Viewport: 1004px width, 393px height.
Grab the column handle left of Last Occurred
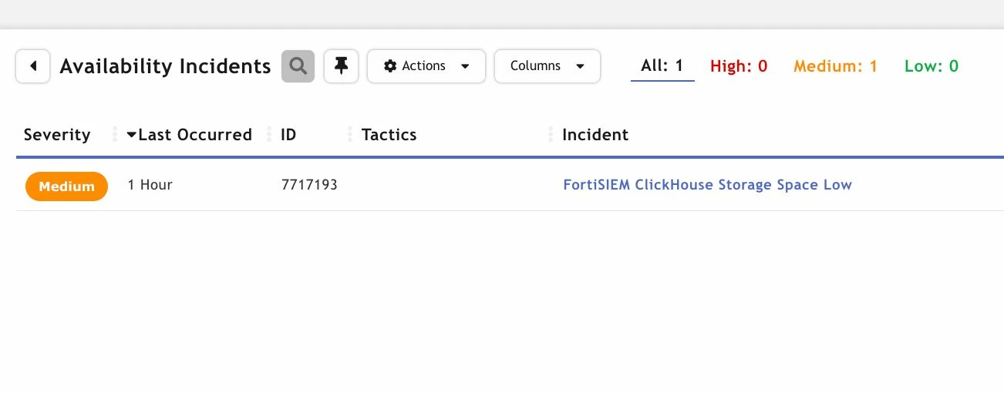click(x=115, y=135)
